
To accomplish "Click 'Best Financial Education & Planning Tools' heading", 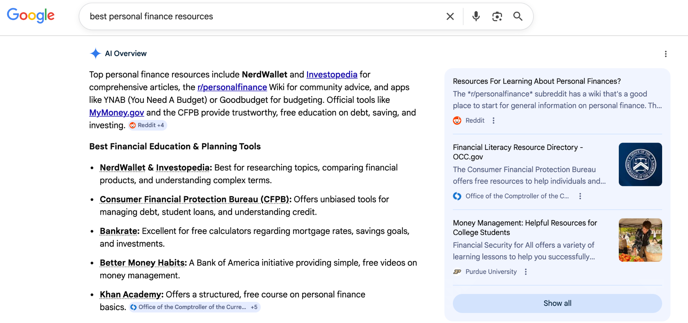I will (x=175, y=147).
